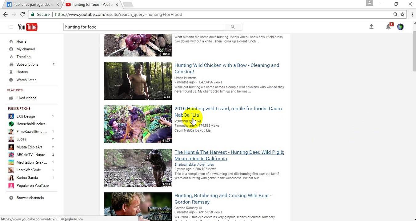Open Home from the sidebar
This screenshot has width=416, height=221.
(21, 41)
